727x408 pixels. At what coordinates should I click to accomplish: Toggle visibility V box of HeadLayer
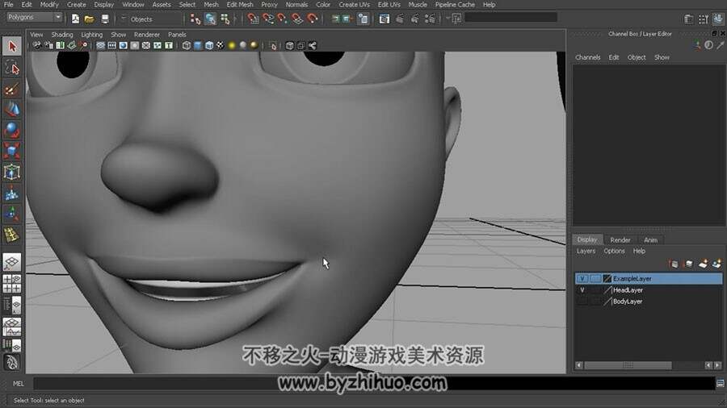(582, 290)
